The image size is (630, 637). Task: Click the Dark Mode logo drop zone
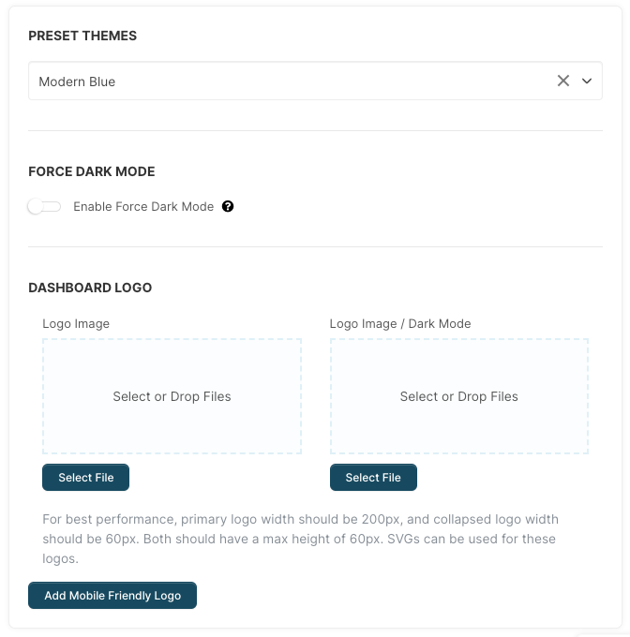[x=458, y=396]
